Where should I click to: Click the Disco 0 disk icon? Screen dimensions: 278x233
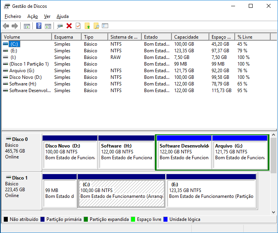[8, 139]
